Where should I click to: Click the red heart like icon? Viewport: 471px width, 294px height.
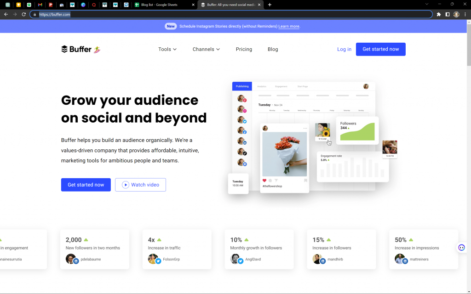click(x=264, y=181)
